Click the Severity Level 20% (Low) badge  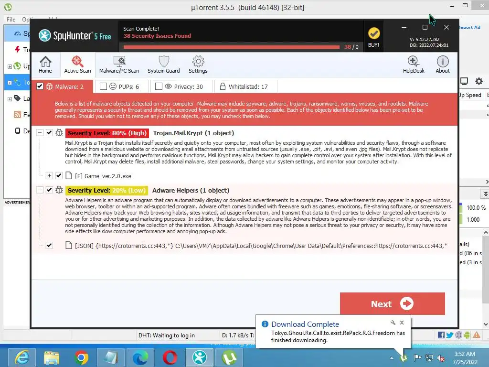pyautogui.click(x=107, y=190)
